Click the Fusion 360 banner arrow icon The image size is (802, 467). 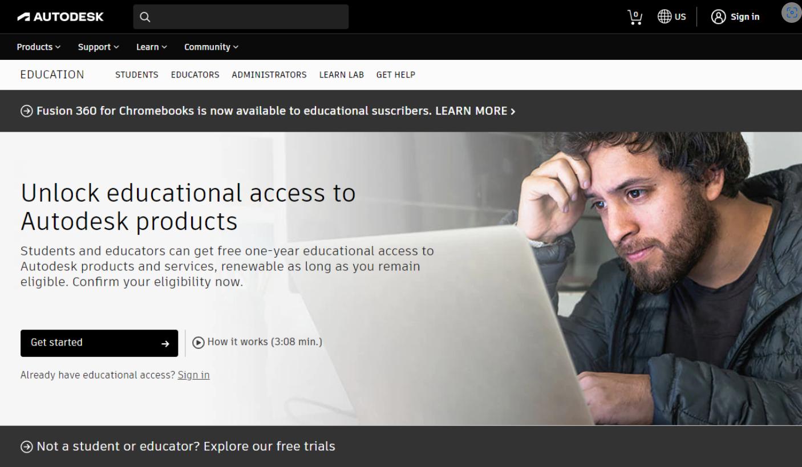[26, 111]
